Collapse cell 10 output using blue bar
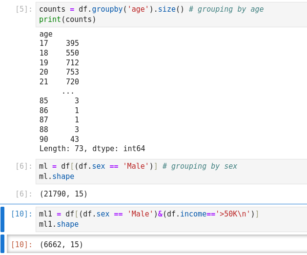This screenshot has width=307, height=255. 2,244
